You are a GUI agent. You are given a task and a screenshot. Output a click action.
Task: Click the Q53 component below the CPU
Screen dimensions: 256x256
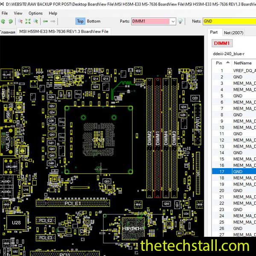(x=107, y=181)
